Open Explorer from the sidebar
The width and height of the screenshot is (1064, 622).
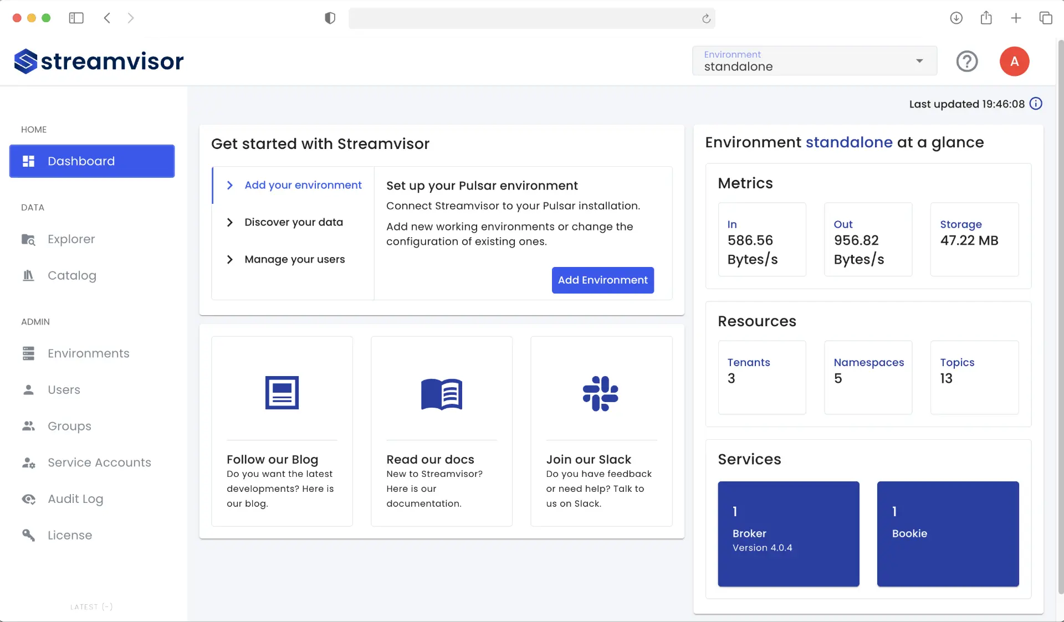pyautogui.click(x=92, y=239)
